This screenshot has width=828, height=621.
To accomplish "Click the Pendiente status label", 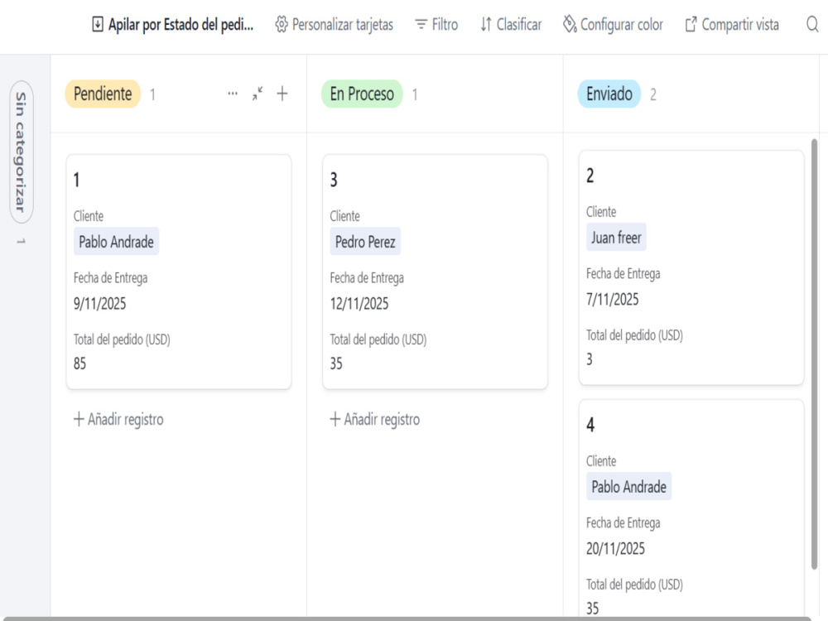I will pyautogui.click(x=103, y=94).
